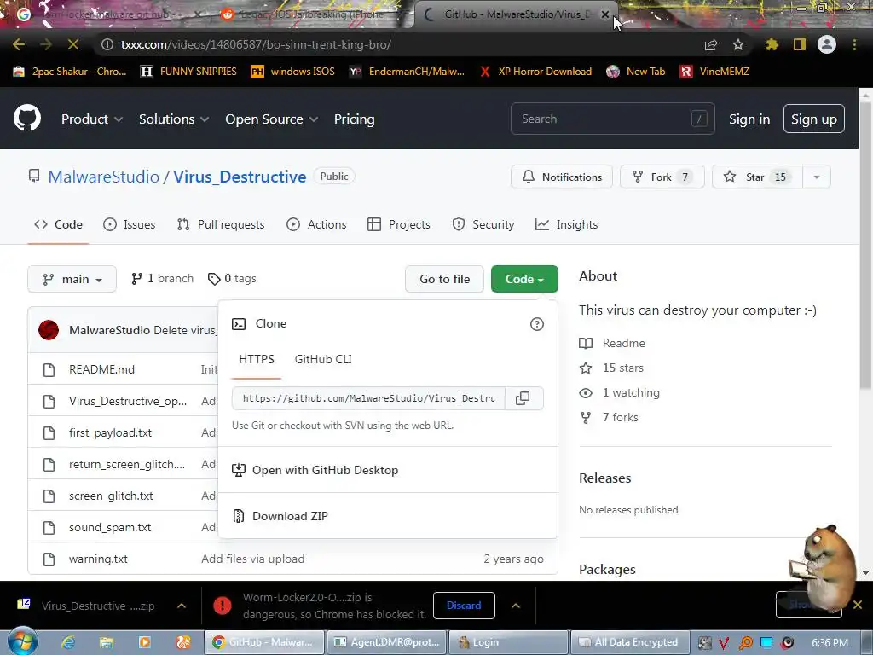
Task: Open media player icon on taskbar
Action: coord(144,642)
